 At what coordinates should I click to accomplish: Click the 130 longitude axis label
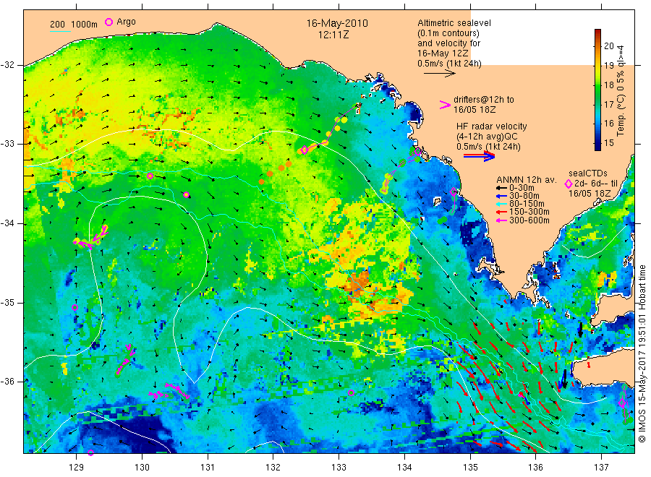click(142, 468)
